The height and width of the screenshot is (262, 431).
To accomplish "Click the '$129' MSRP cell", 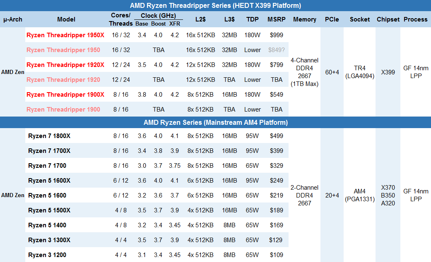I will (276, 240).
